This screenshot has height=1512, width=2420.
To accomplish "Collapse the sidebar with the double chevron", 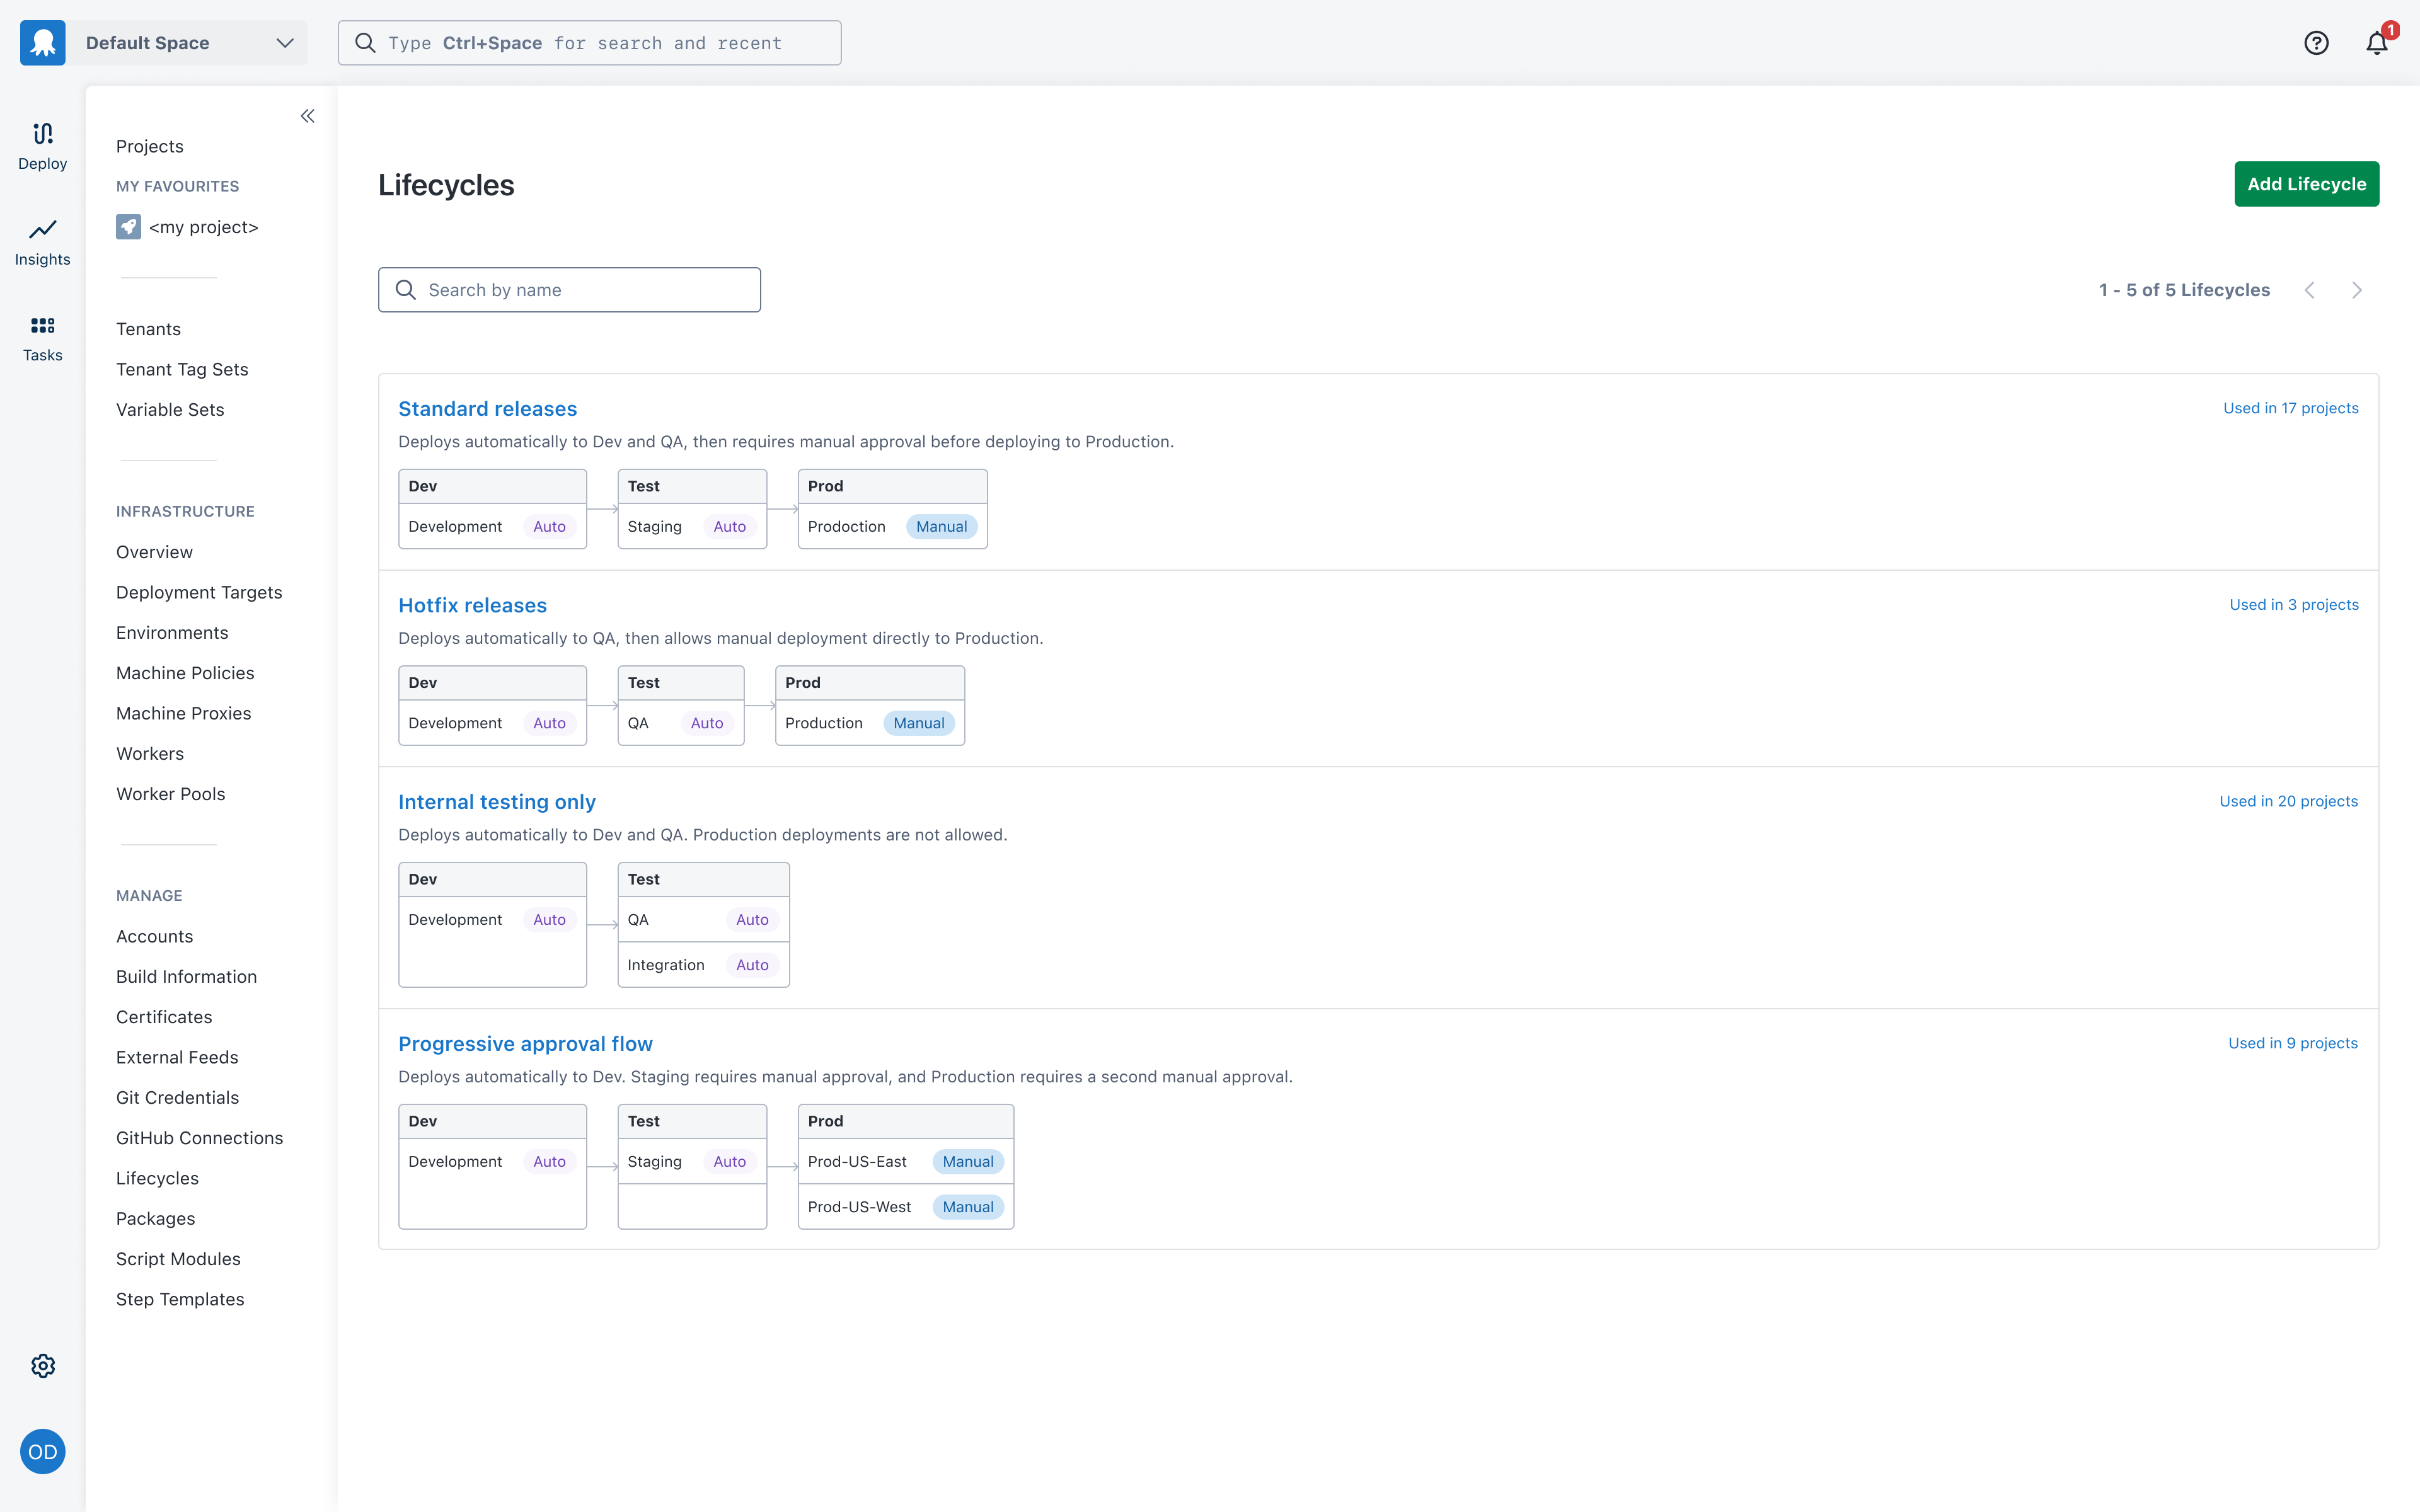I will pyautogui.click(x=308, y=116).
